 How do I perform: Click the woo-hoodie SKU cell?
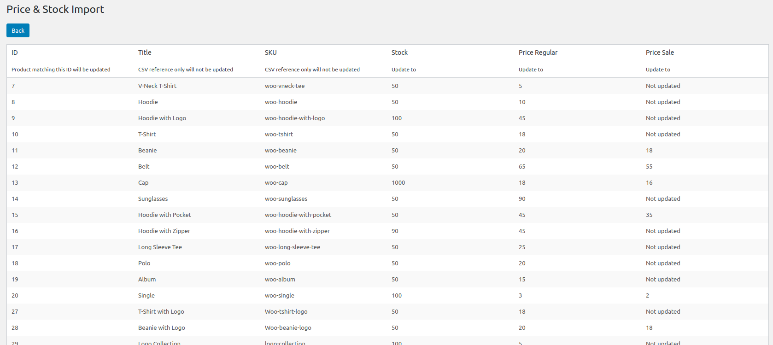coord(281,102)
